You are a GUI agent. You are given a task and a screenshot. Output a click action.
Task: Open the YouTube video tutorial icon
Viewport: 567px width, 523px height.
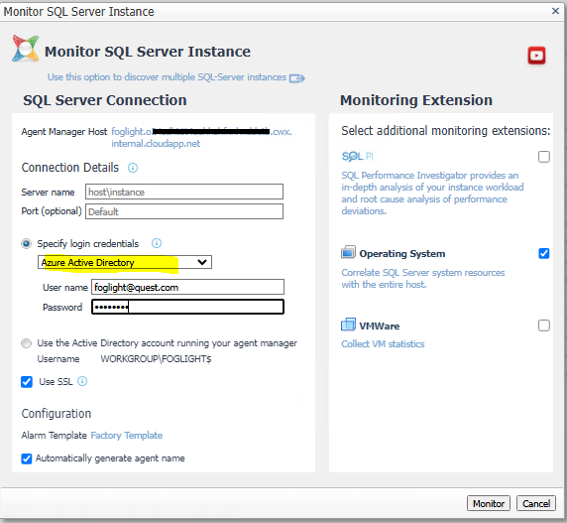536,56
